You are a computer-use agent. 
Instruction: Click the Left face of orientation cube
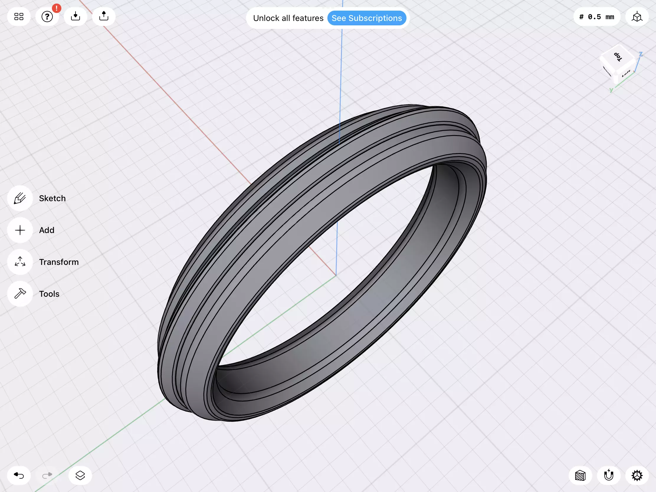[626, 73]
